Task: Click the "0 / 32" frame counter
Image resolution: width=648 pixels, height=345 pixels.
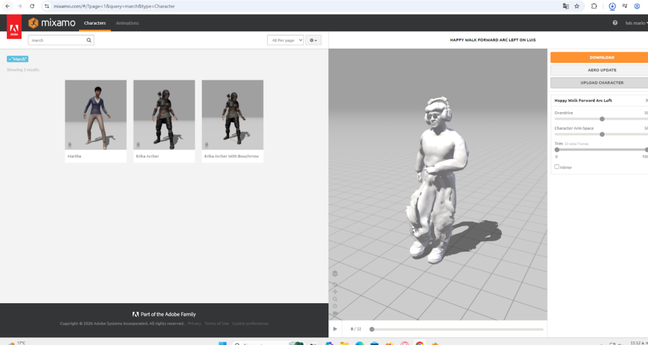Action: coord(356,329)
